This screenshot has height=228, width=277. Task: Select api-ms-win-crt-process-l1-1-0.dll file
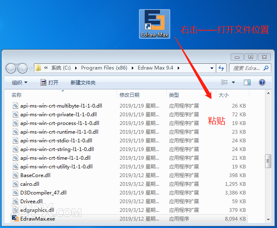click(x=60, y=123)
